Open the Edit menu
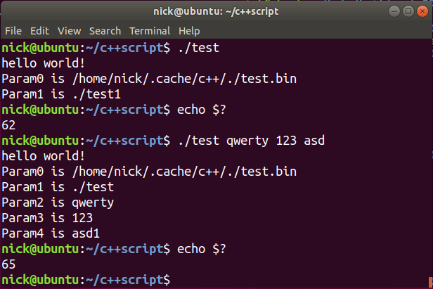 [x=39, y=31]
